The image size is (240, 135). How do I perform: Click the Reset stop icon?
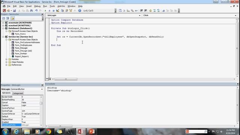pos(53,10)
